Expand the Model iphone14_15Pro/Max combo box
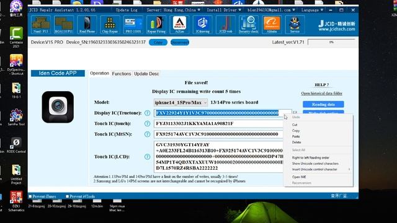The height and width of the screenshot is (223, 397). 181,102
